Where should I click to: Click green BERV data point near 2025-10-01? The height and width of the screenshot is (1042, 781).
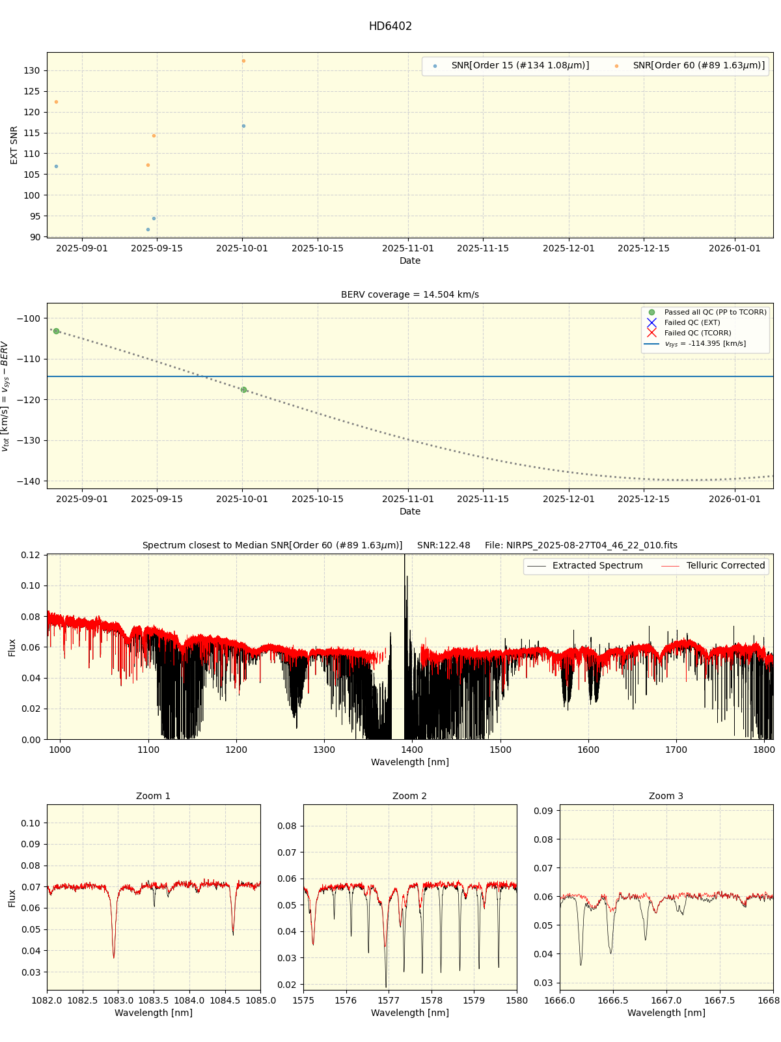click(243, 390)
